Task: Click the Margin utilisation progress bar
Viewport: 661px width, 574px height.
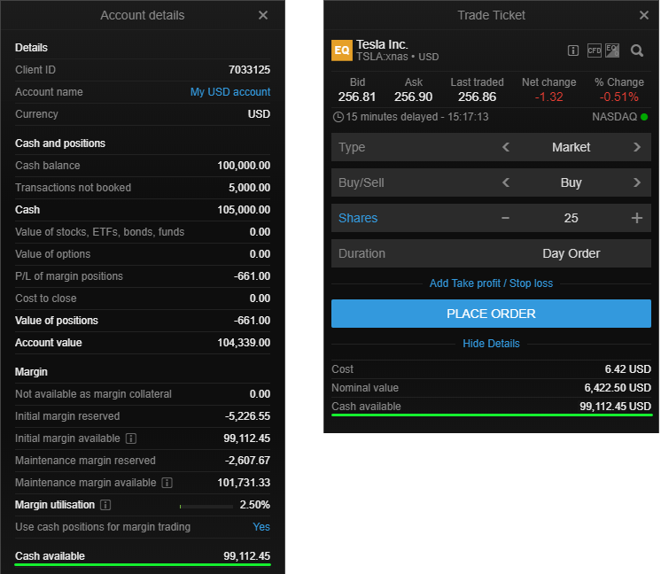Action: coord(206,507)
